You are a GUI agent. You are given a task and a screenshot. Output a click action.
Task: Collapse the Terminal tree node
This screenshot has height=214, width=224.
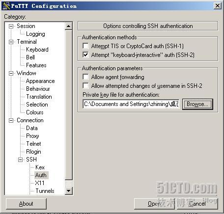coord(11,42)
